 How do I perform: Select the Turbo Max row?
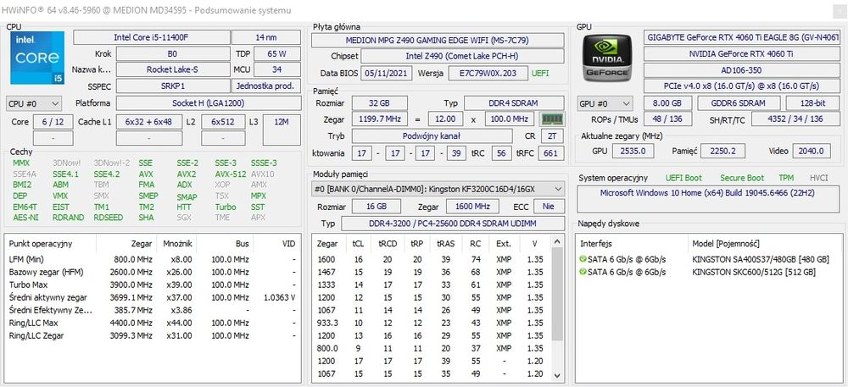153,285
